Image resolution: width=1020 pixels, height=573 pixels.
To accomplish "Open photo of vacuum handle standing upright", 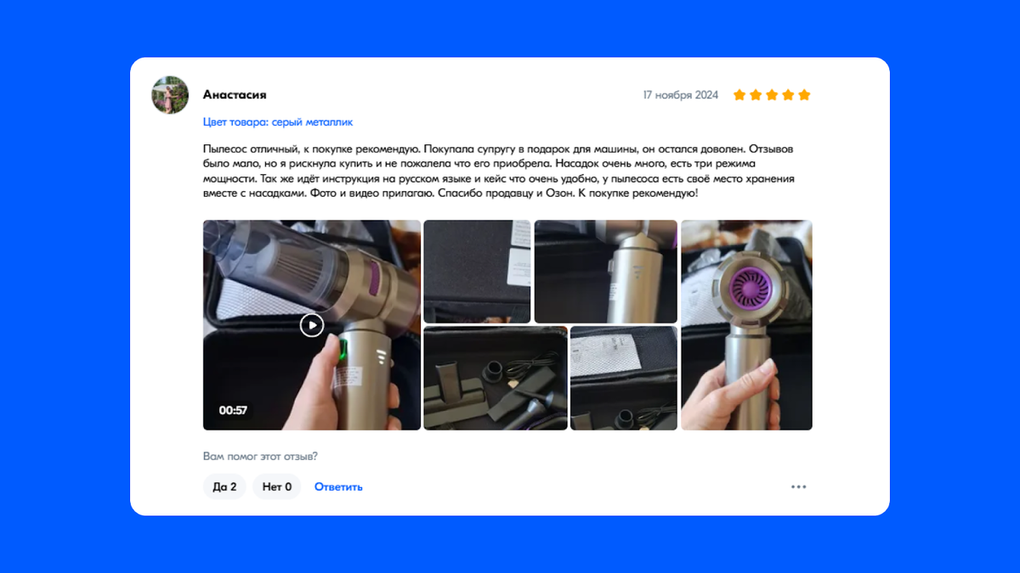I will pyautogui.click(x=606, y=272).
